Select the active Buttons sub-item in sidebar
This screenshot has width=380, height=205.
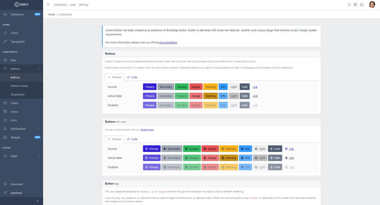21,77
